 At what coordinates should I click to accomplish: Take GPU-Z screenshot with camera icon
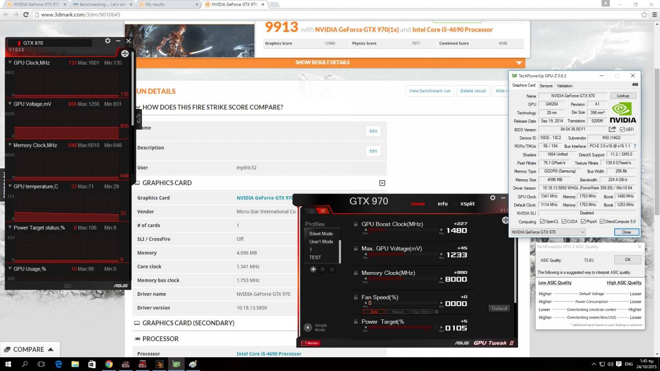tap(635, 85)
